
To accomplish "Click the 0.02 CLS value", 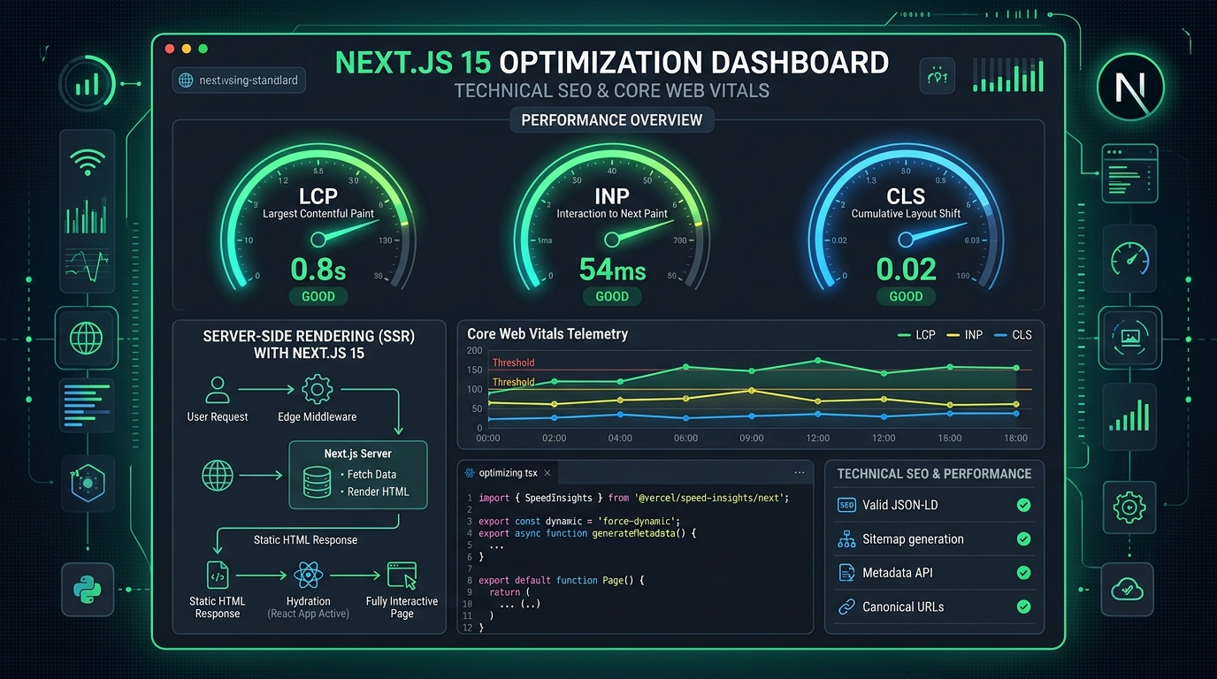I will [906, 269].
